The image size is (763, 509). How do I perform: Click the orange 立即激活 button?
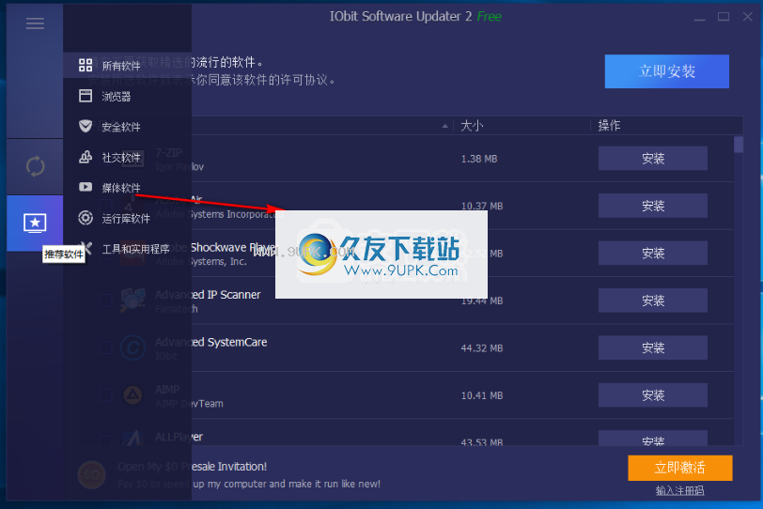tap(679, 468)
